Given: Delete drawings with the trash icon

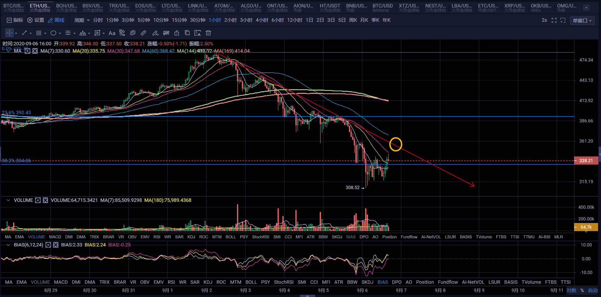Looking at the screenshot, I should coord(208,33).
